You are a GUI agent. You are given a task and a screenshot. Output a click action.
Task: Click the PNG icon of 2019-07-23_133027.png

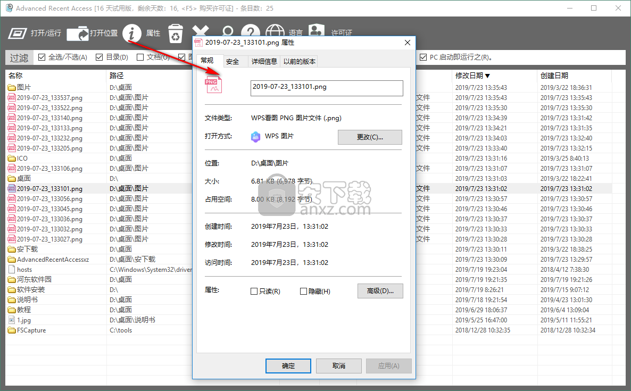12,239
